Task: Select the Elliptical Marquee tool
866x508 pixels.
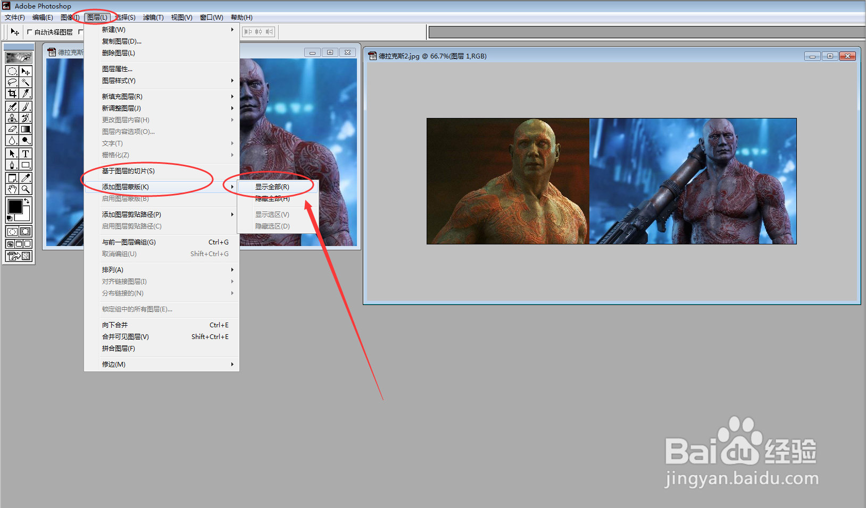Action: [12, 71]
